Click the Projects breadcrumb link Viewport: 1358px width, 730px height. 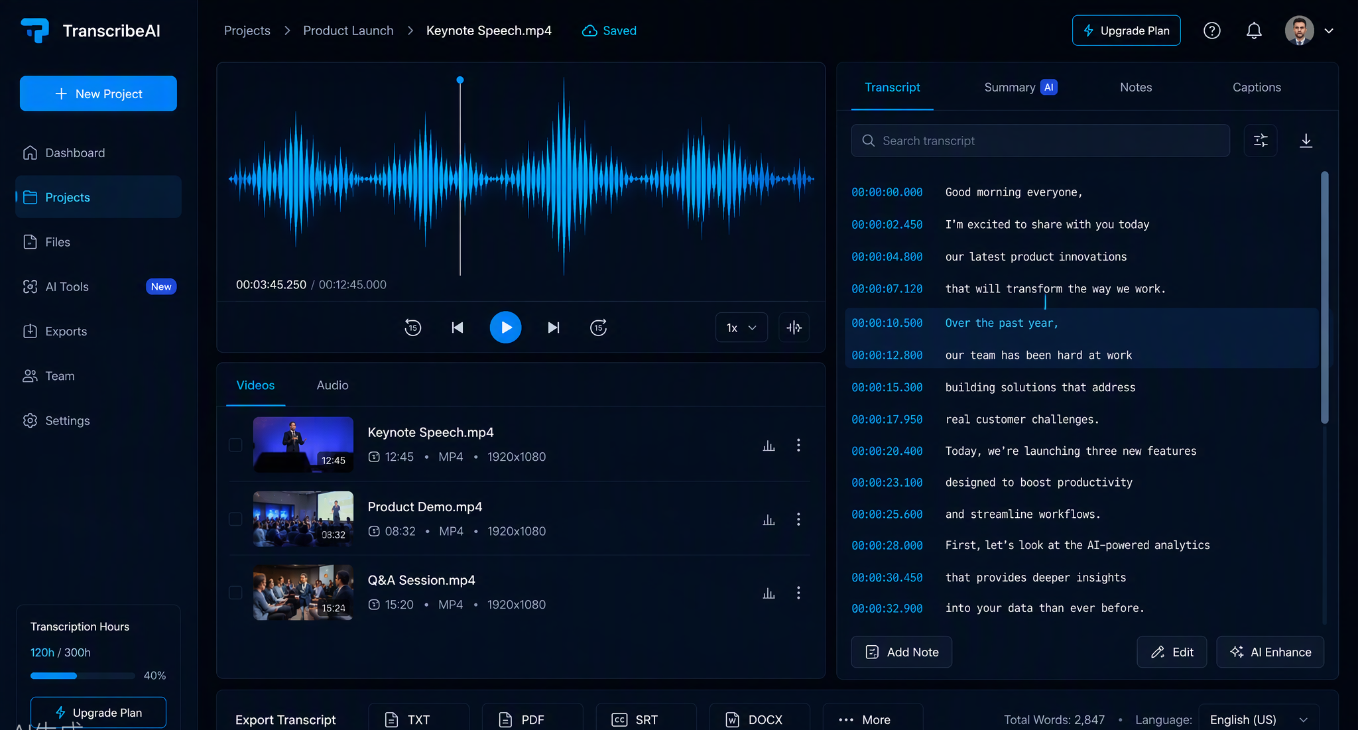point(247,30)
